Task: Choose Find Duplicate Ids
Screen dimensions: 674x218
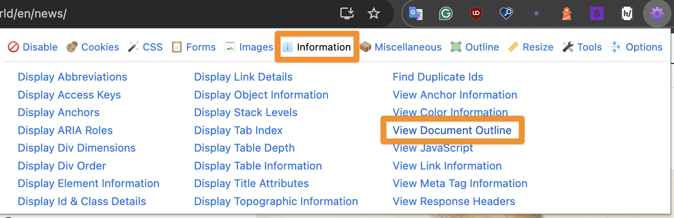Action: [x=438, y=77]
